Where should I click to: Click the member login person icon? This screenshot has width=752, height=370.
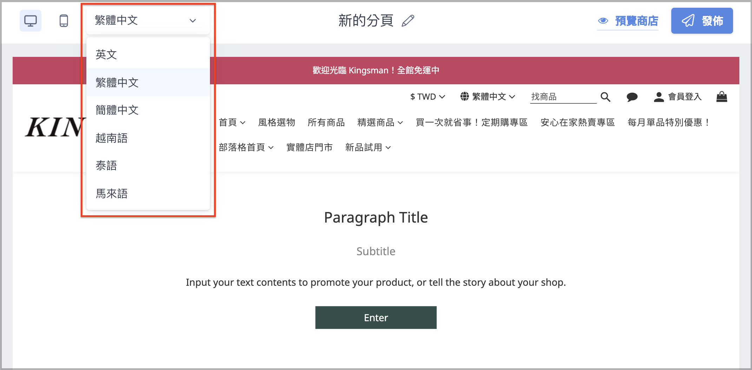tap(659, 97)
